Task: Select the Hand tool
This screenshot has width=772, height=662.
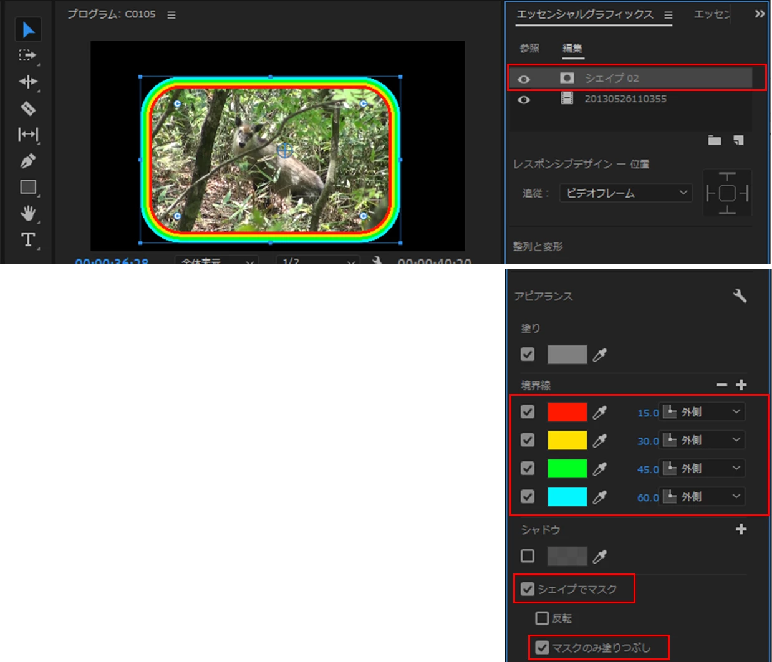Action: (x=28, y=213)
